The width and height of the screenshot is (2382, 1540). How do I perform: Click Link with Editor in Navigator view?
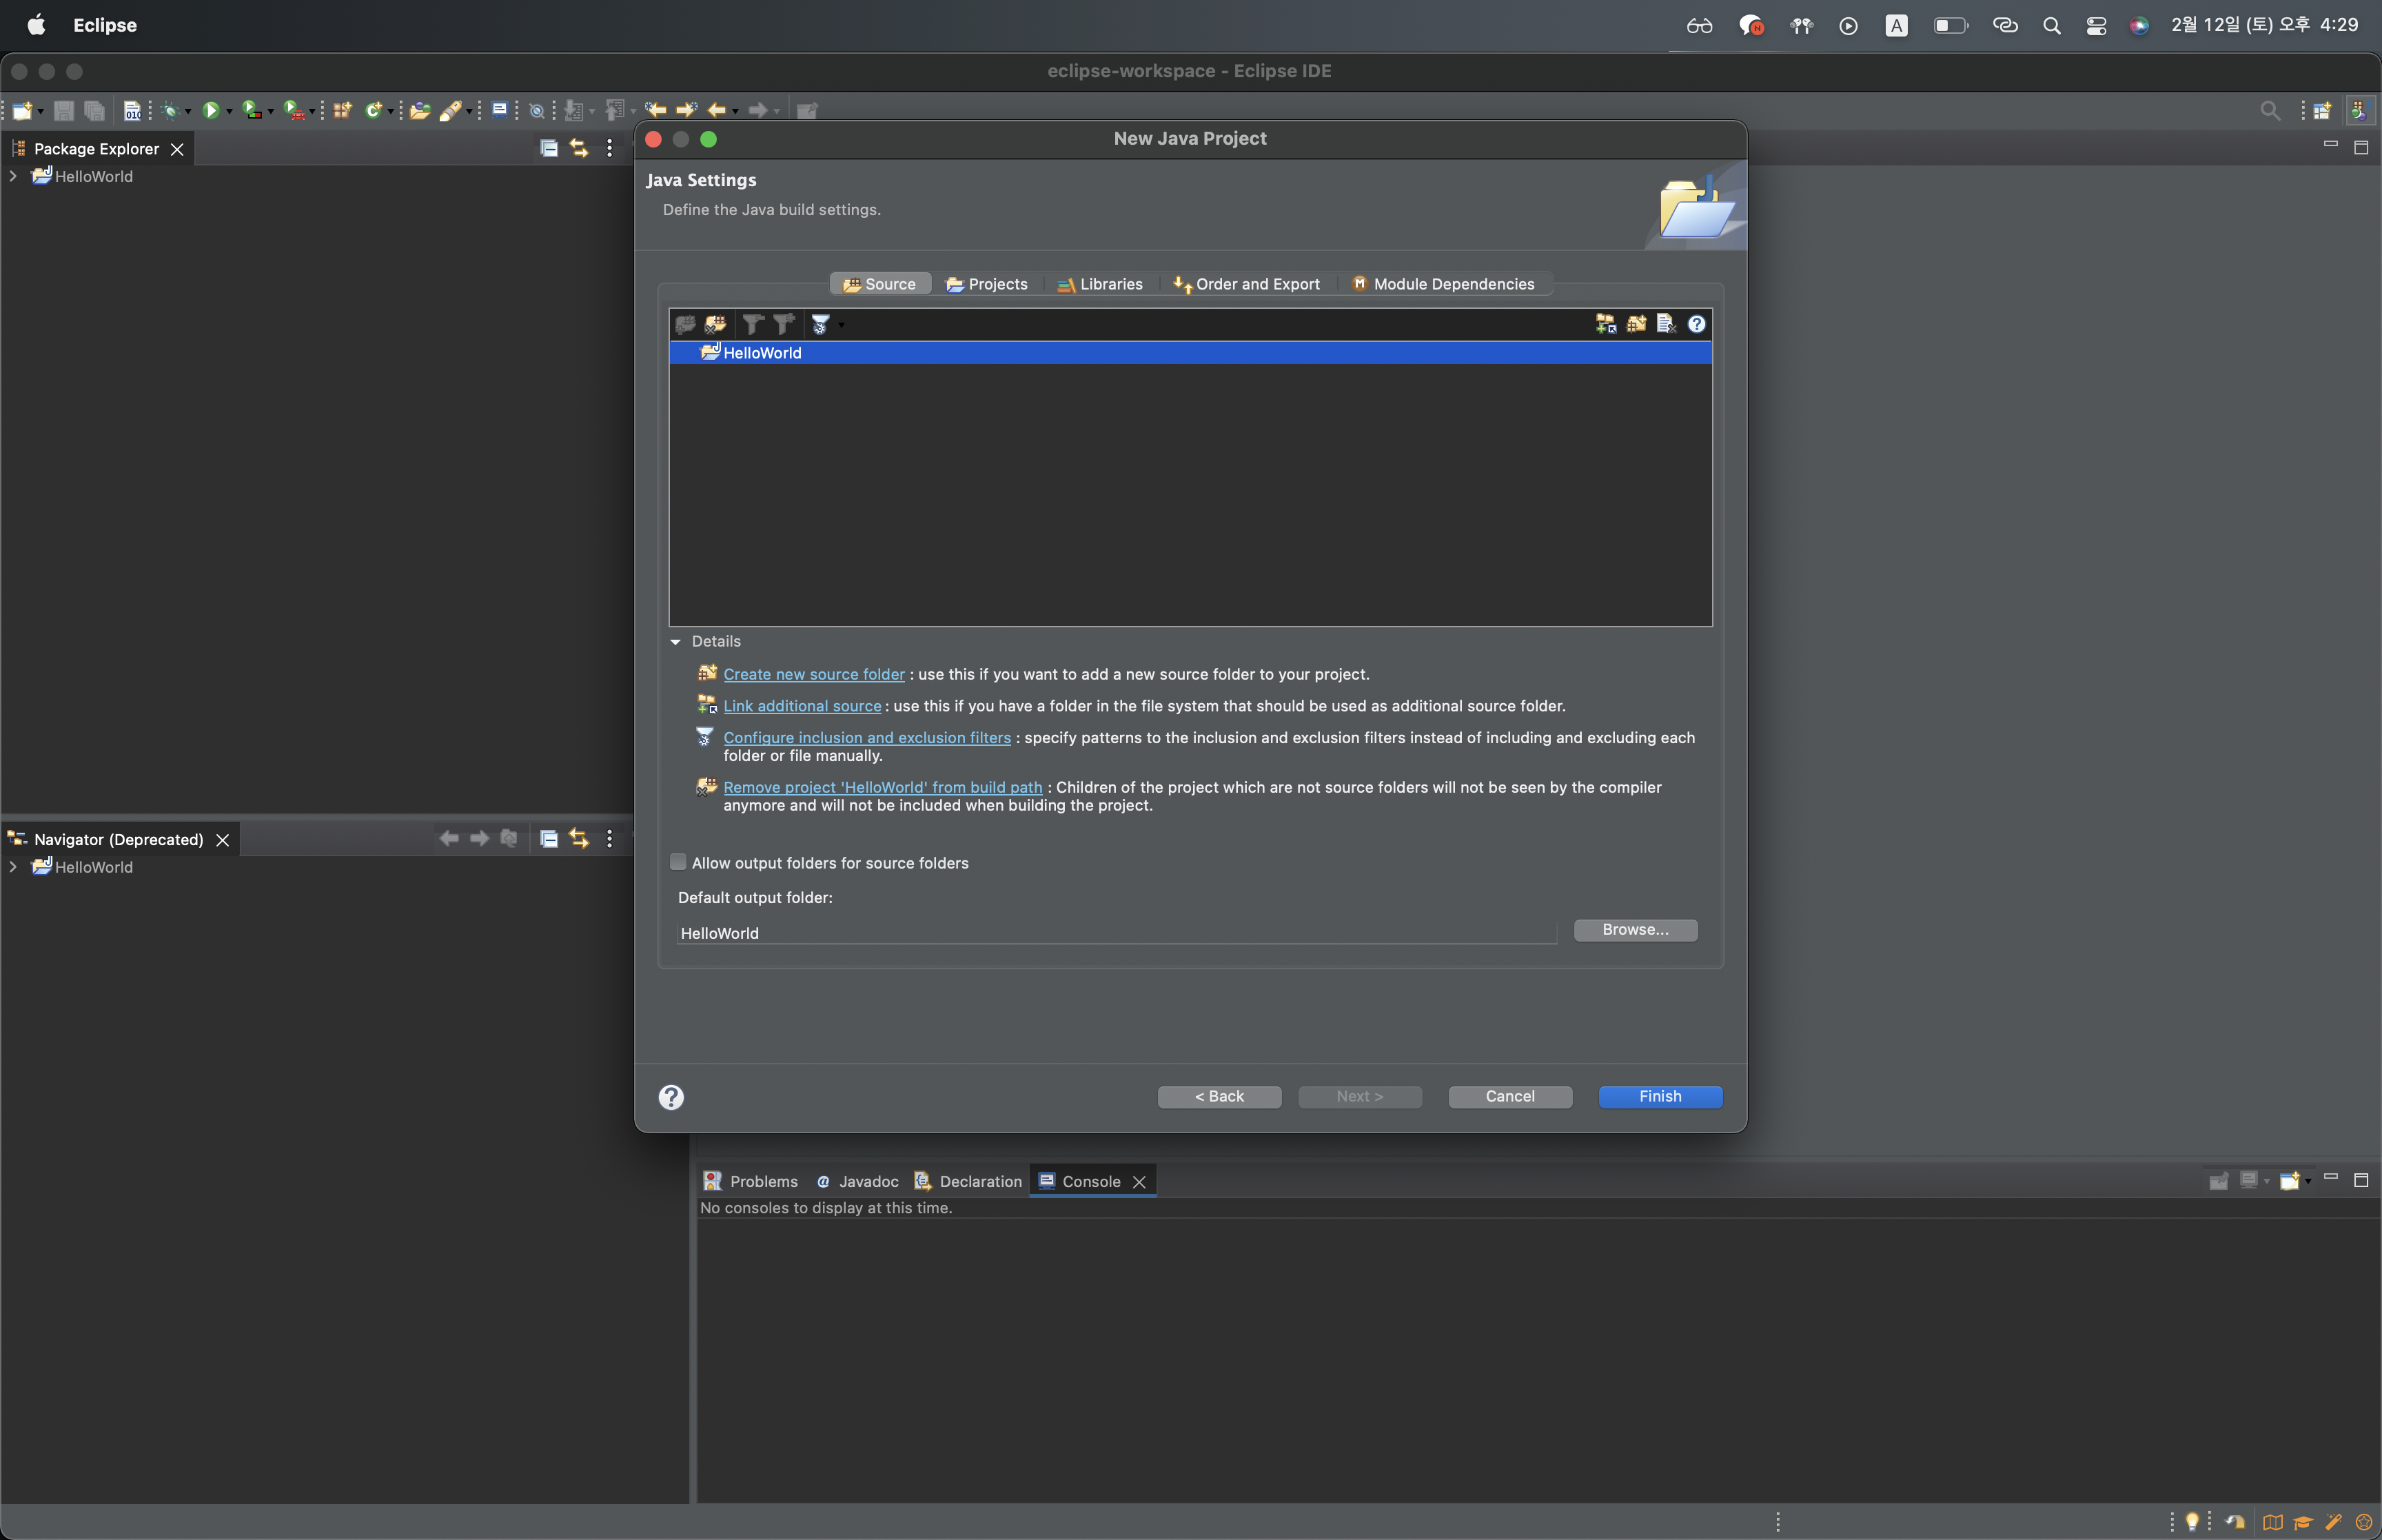coord(579,839)
